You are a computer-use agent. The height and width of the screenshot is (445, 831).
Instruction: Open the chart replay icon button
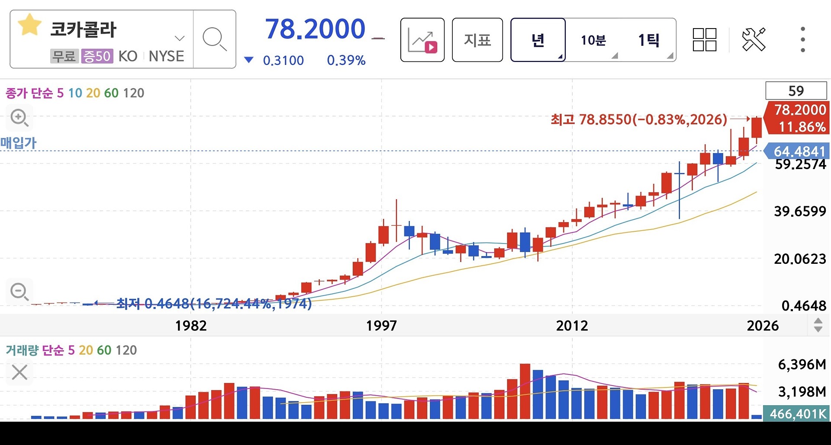pyautogui.click(x=422, y=40)
